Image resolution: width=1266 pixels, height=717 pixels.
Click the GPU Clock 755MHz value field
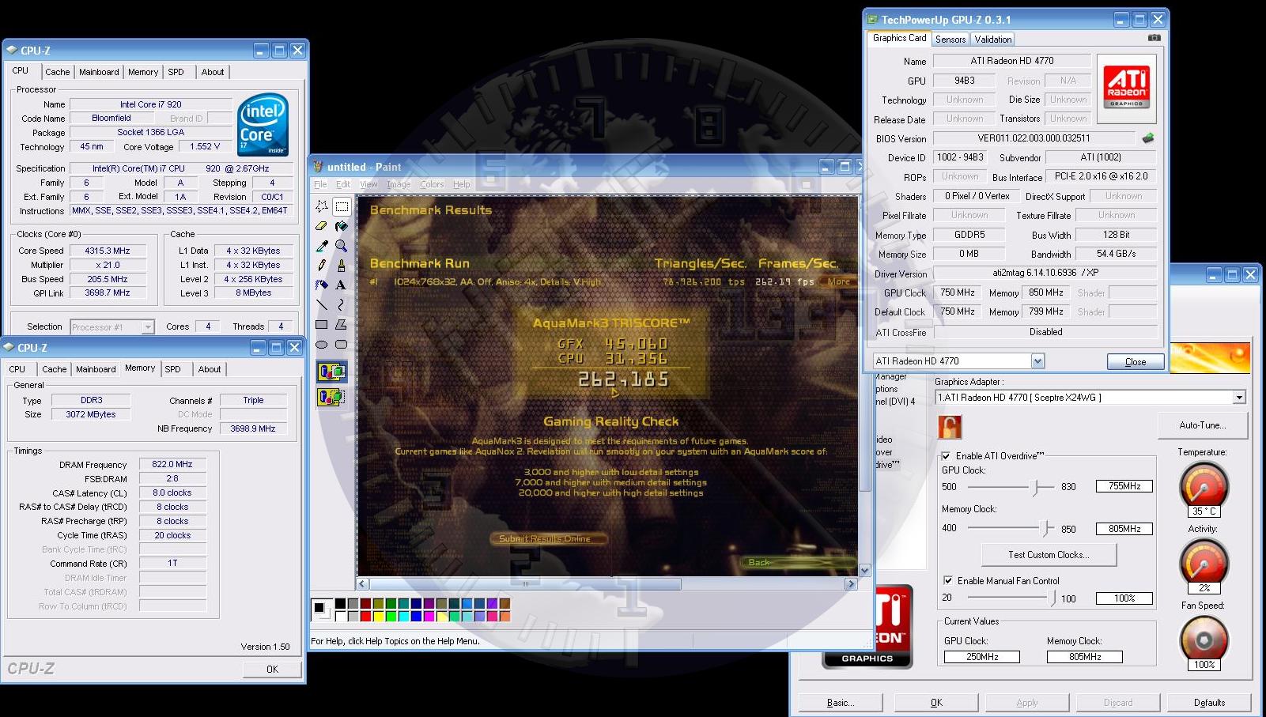point(1124,486)
